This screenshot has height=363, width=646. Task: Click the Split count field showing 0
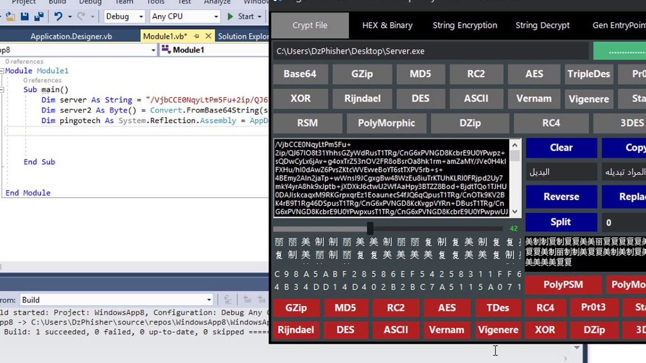tap(624, 222)
